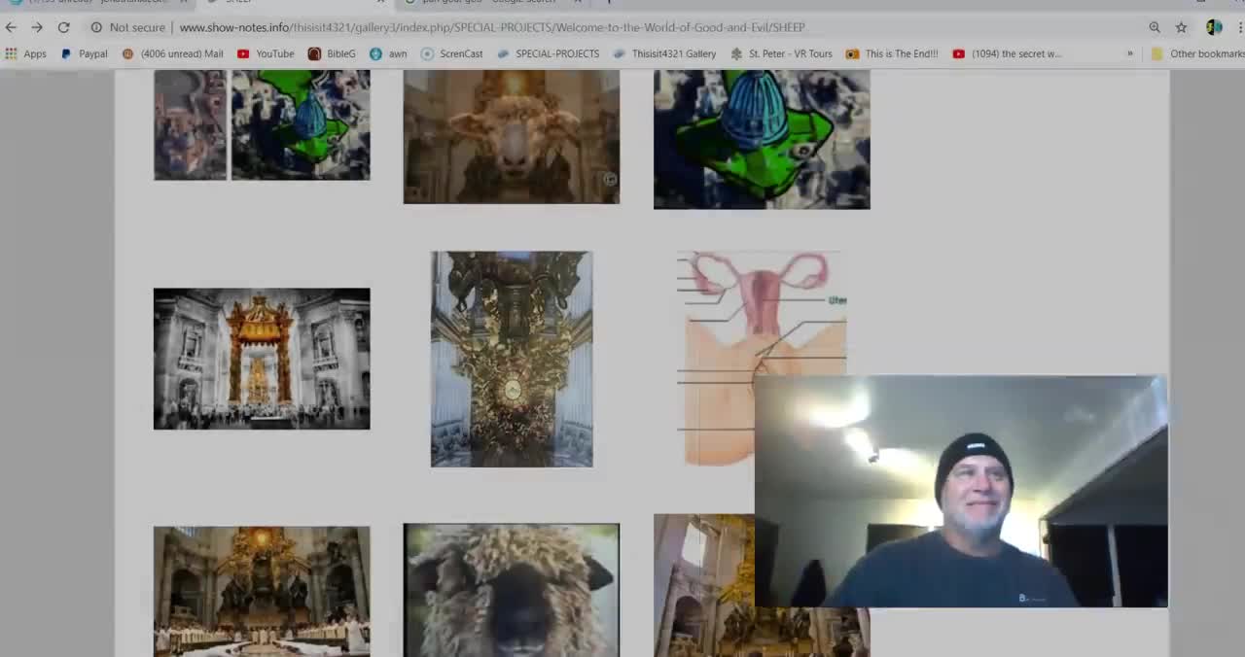Open the ScrenCast bookmark

[451, 53]
